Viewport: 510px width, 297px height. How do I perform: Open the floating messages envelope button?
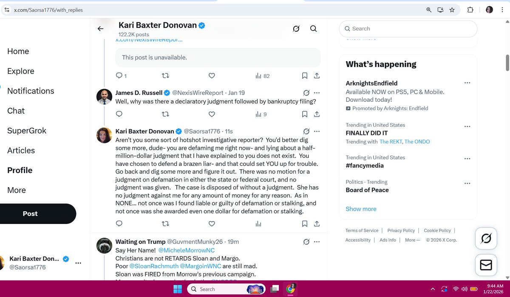click(485, 265)
